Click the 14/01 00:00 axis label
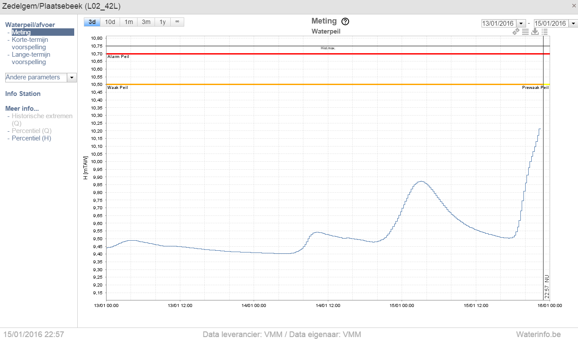The image size is (578, 341). click(254, 305)
